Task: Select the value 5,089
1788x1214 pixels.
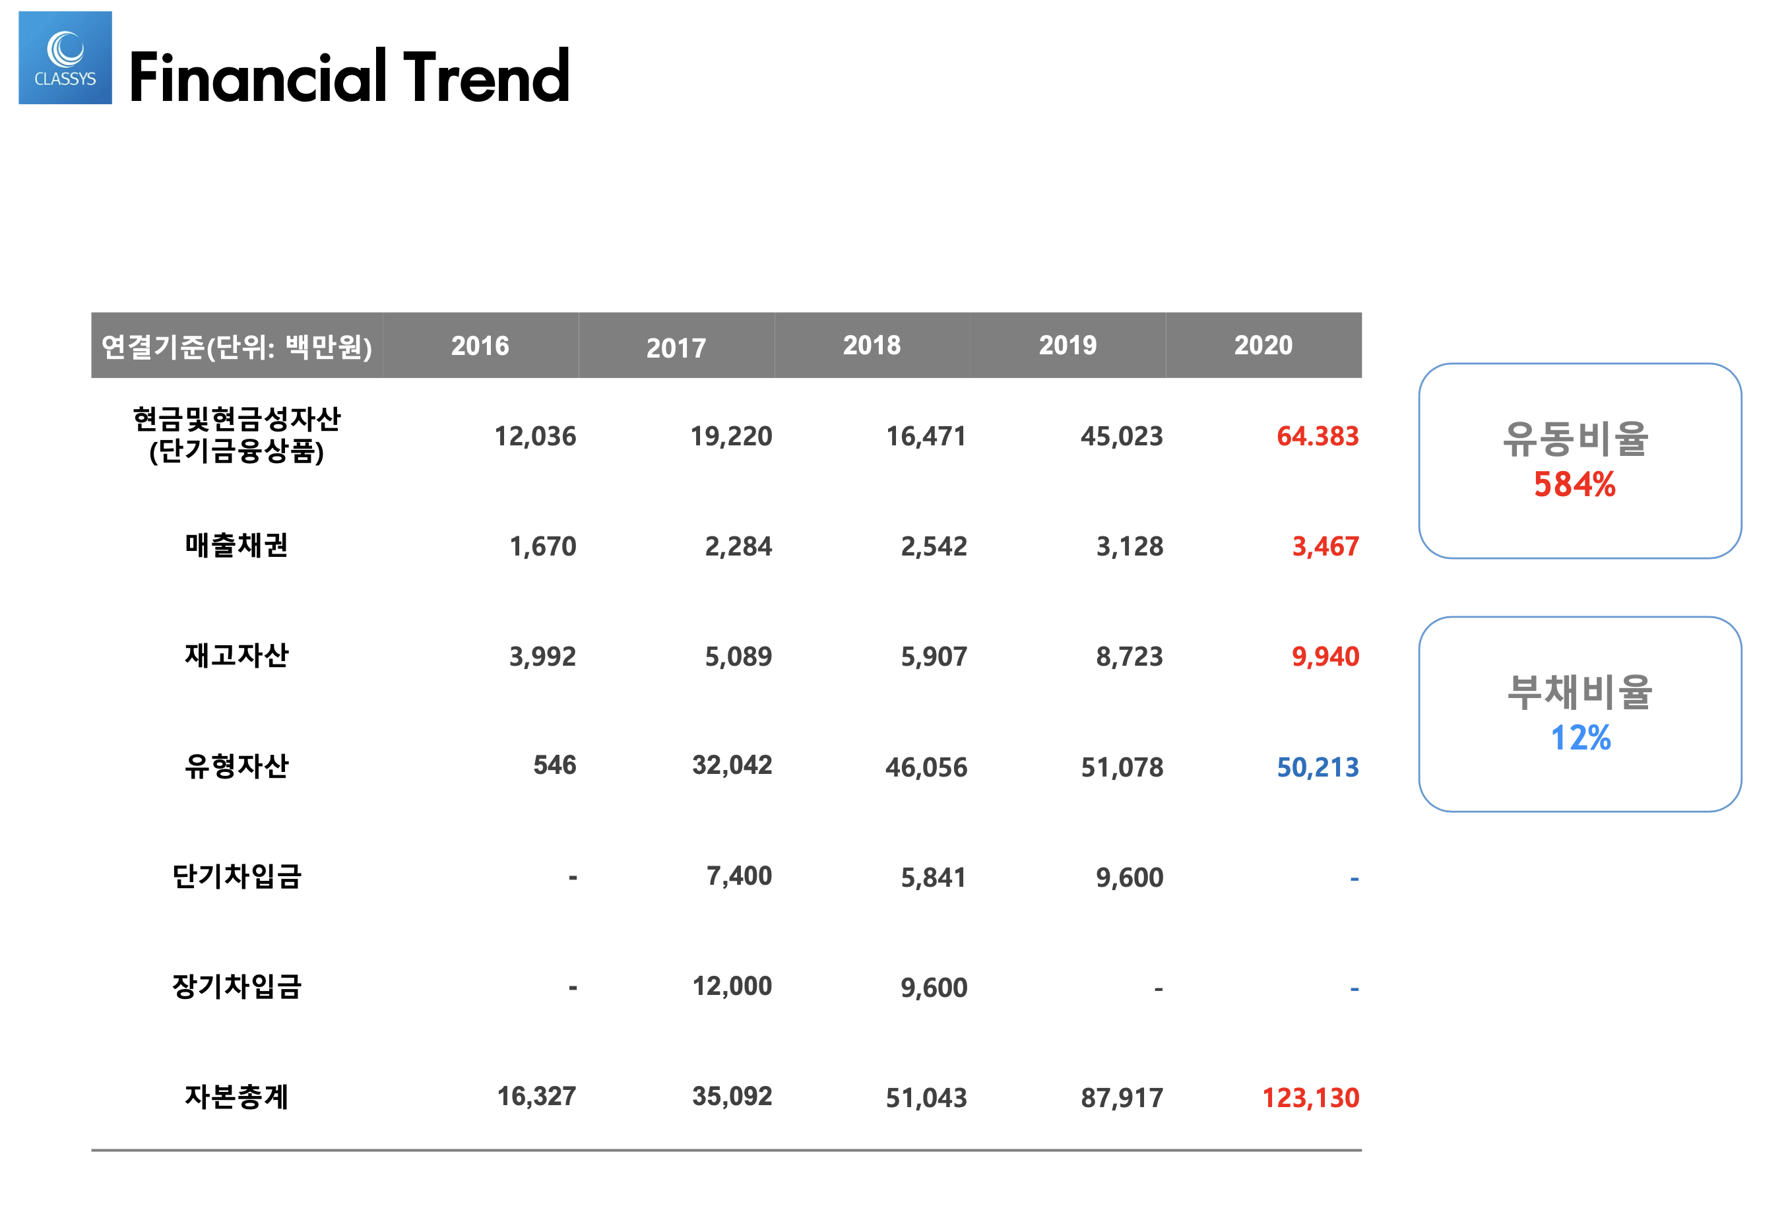Action: [738, 656]
